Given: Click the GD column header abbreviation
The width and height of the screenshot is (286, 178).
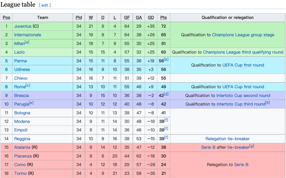Looking at the screenshot, I should click(x=151, y=17).
